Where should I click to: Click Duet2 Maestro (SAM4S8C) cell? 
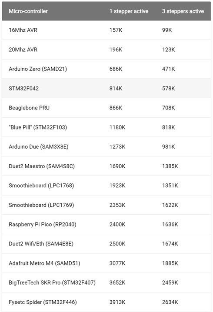point(42,166)
